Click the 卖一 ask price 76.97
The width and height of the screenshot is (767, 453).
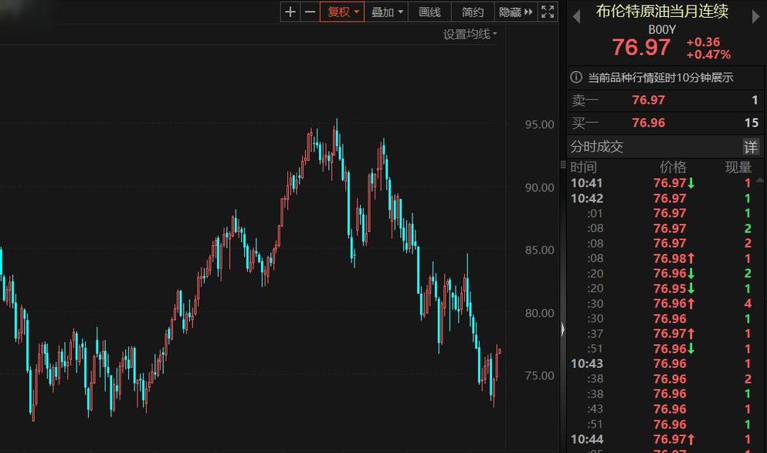tap(648, 100)
